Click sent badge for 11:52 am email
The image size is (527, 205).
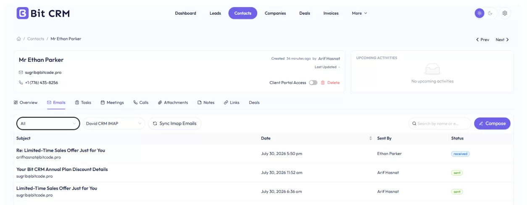pos(457,173)
